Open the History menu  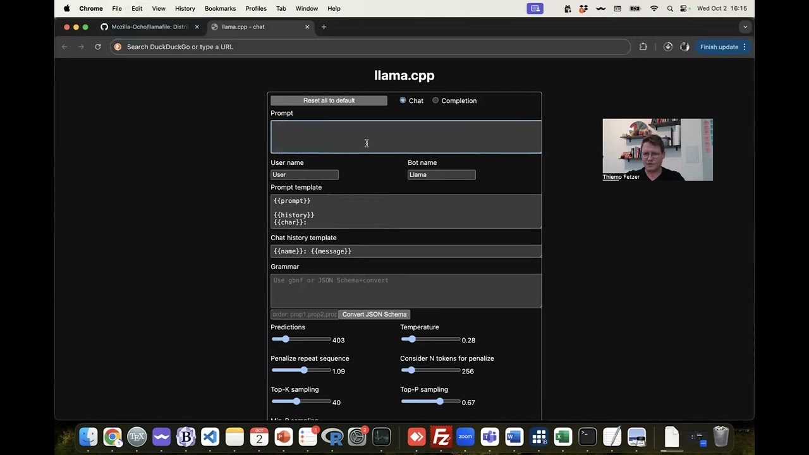(x=185, y=8)
